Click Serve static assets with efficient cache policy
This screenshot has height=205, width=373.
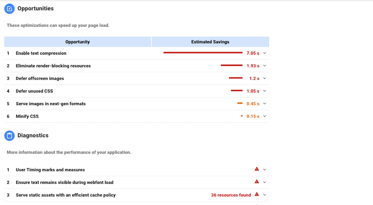tap(66, 195)
